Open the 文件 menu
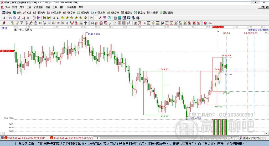 point(7,7)
